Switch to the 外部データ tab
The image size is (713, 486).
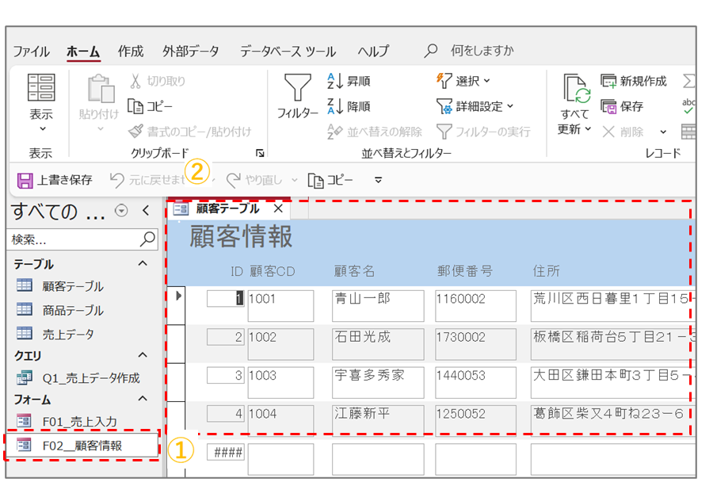coord(191,52)
